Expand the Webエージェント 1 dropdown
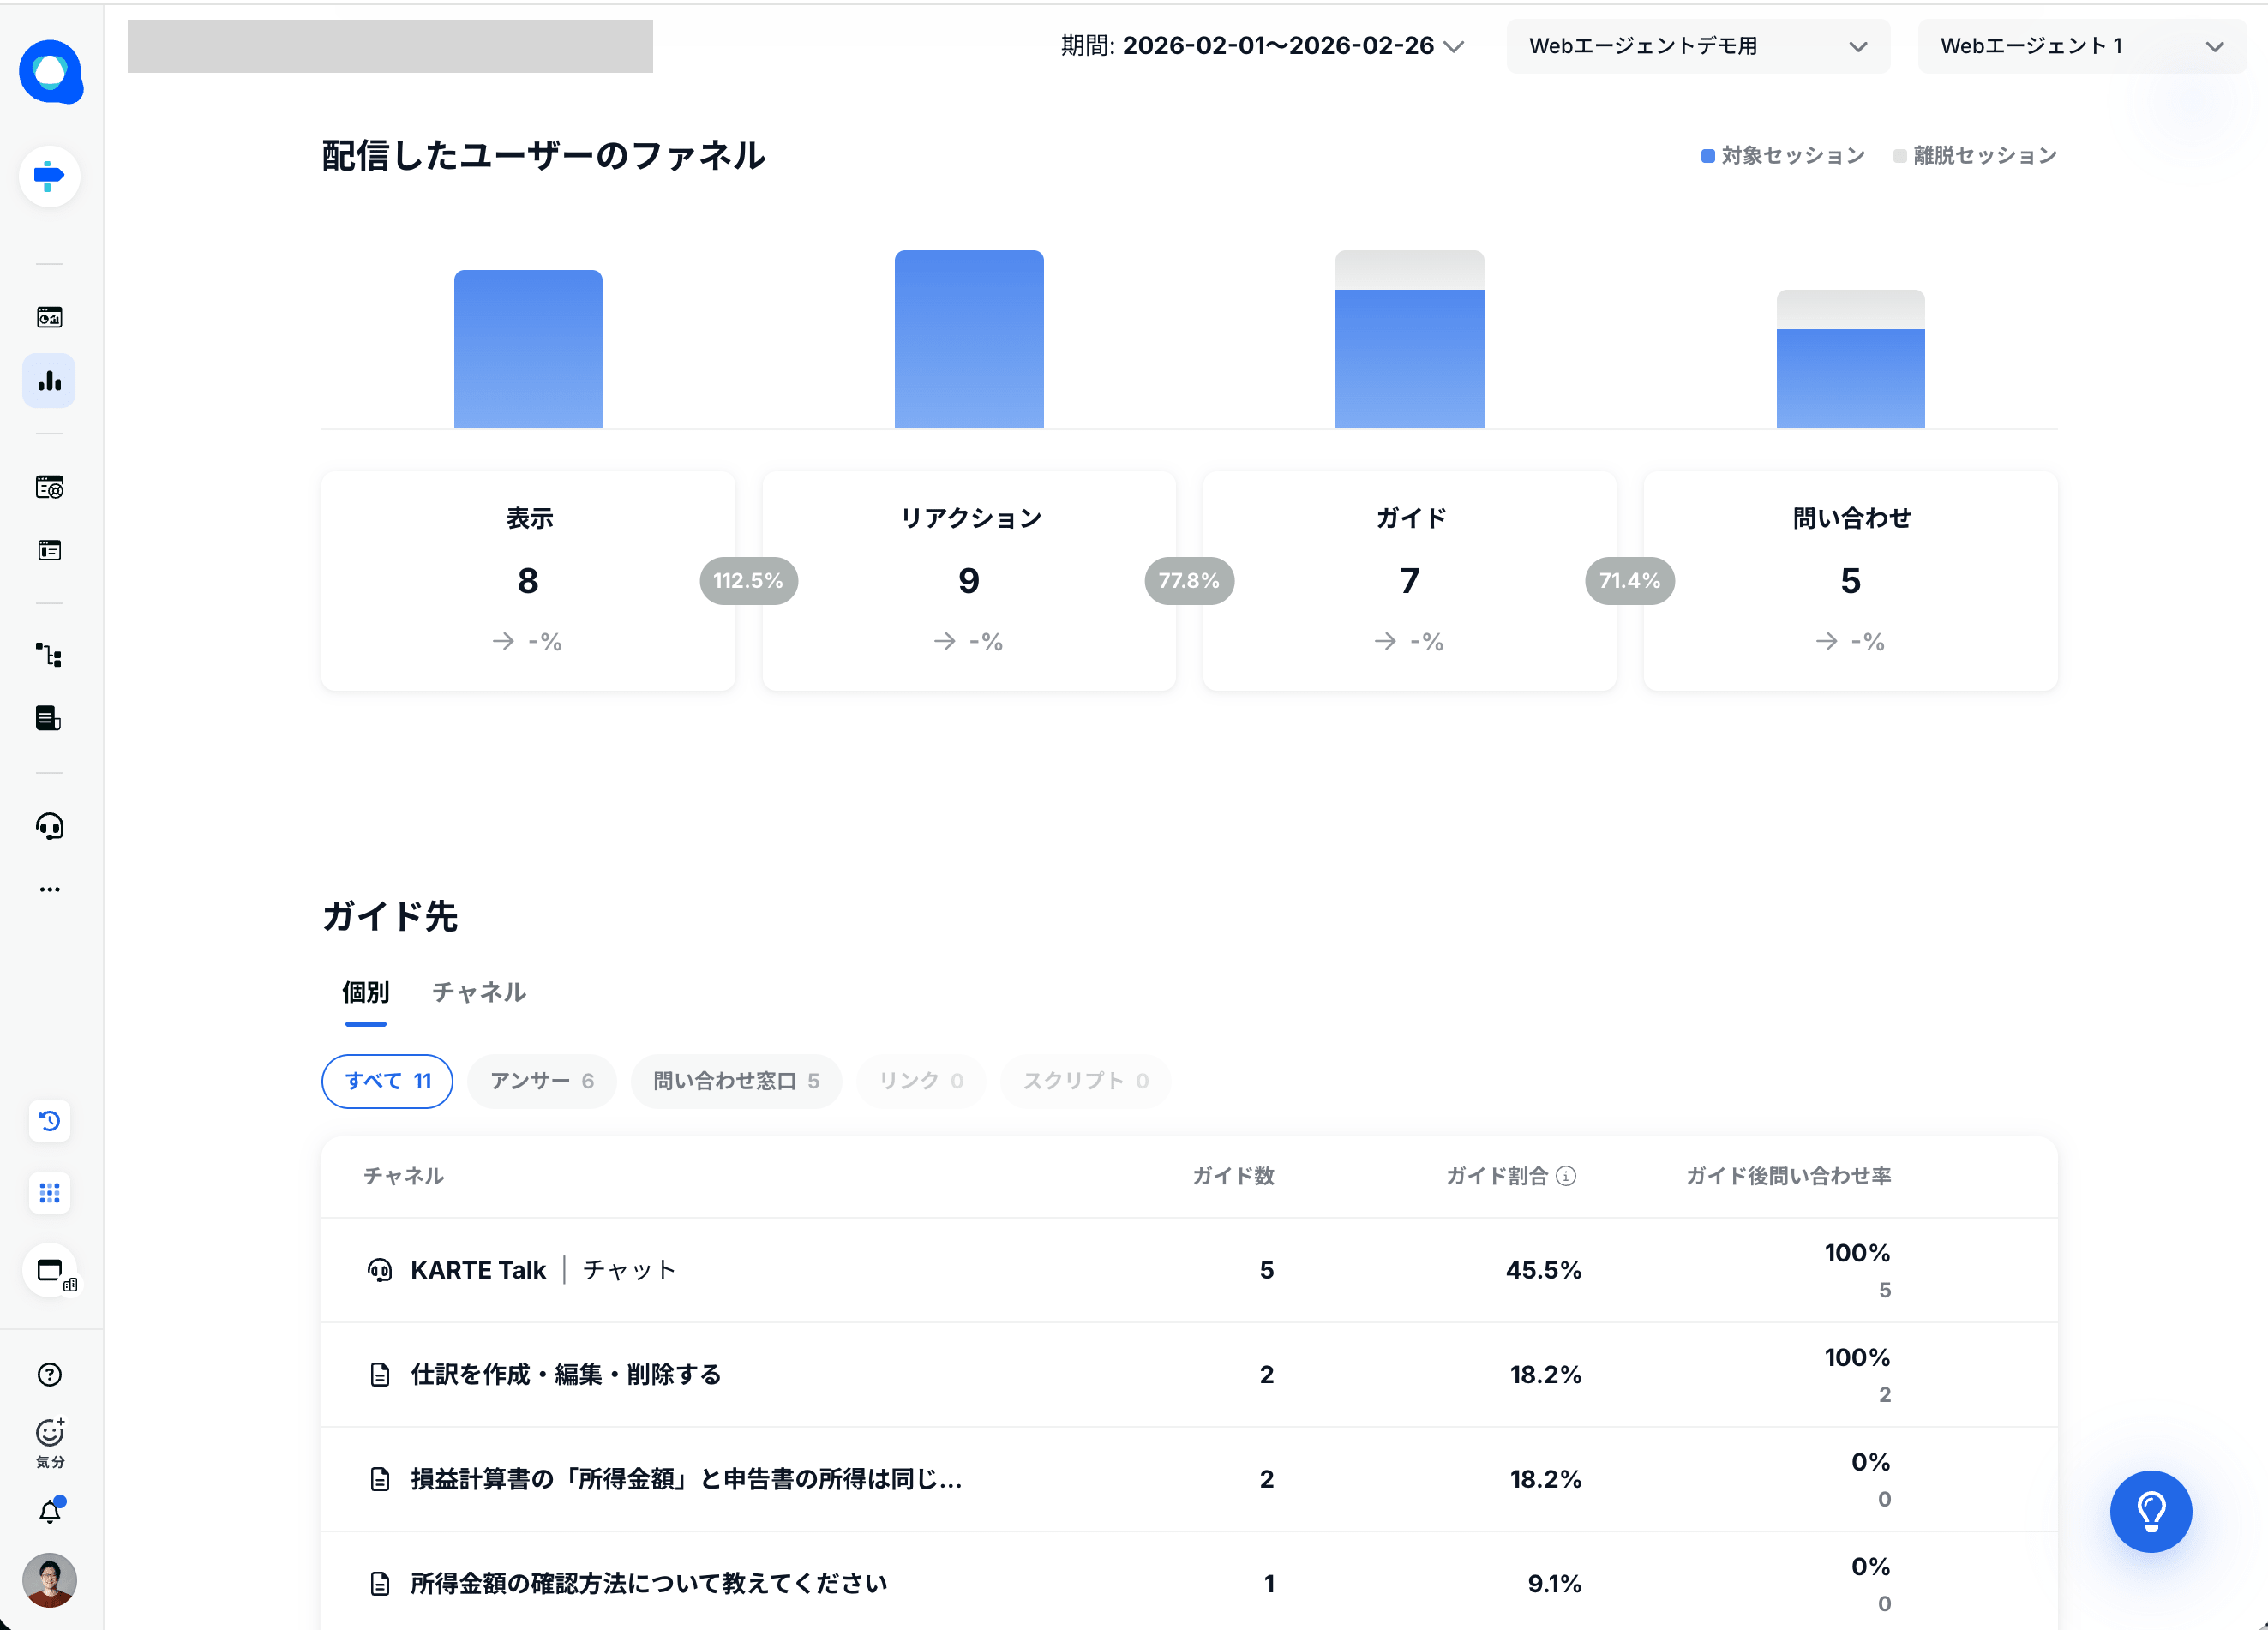The image size is (2268, 1630). (2080, 46)
